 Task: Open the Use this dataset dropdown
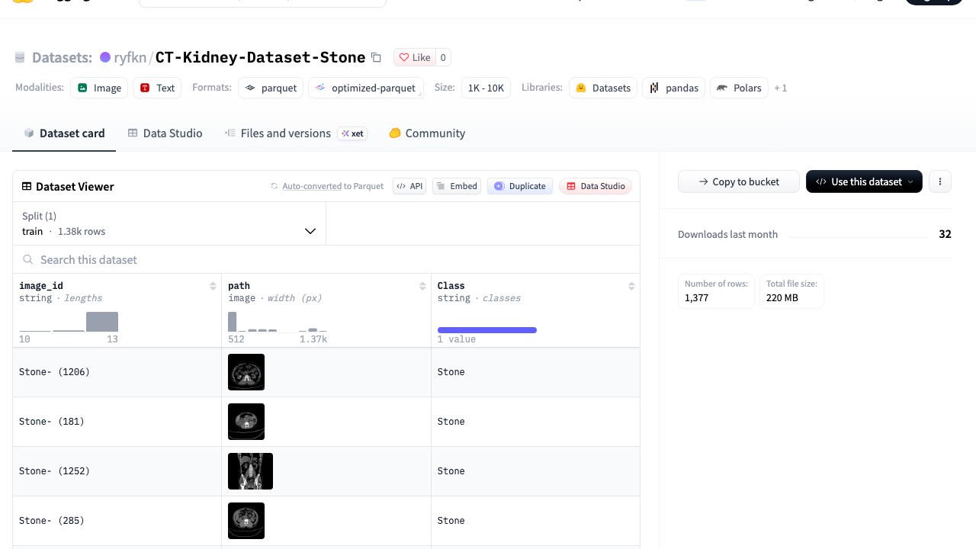tap(864, 181)
